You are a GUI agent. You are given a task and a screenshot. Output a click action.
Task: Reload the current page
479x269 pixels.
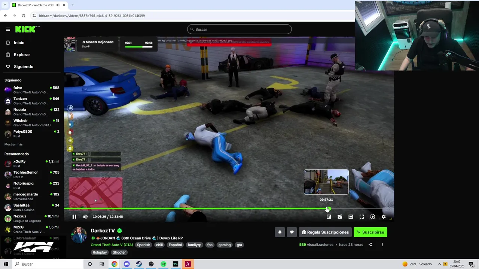click(x=23, y=16)
